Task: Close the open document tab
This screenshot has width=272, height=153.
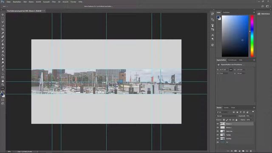Action: click(x=44, y=11)
